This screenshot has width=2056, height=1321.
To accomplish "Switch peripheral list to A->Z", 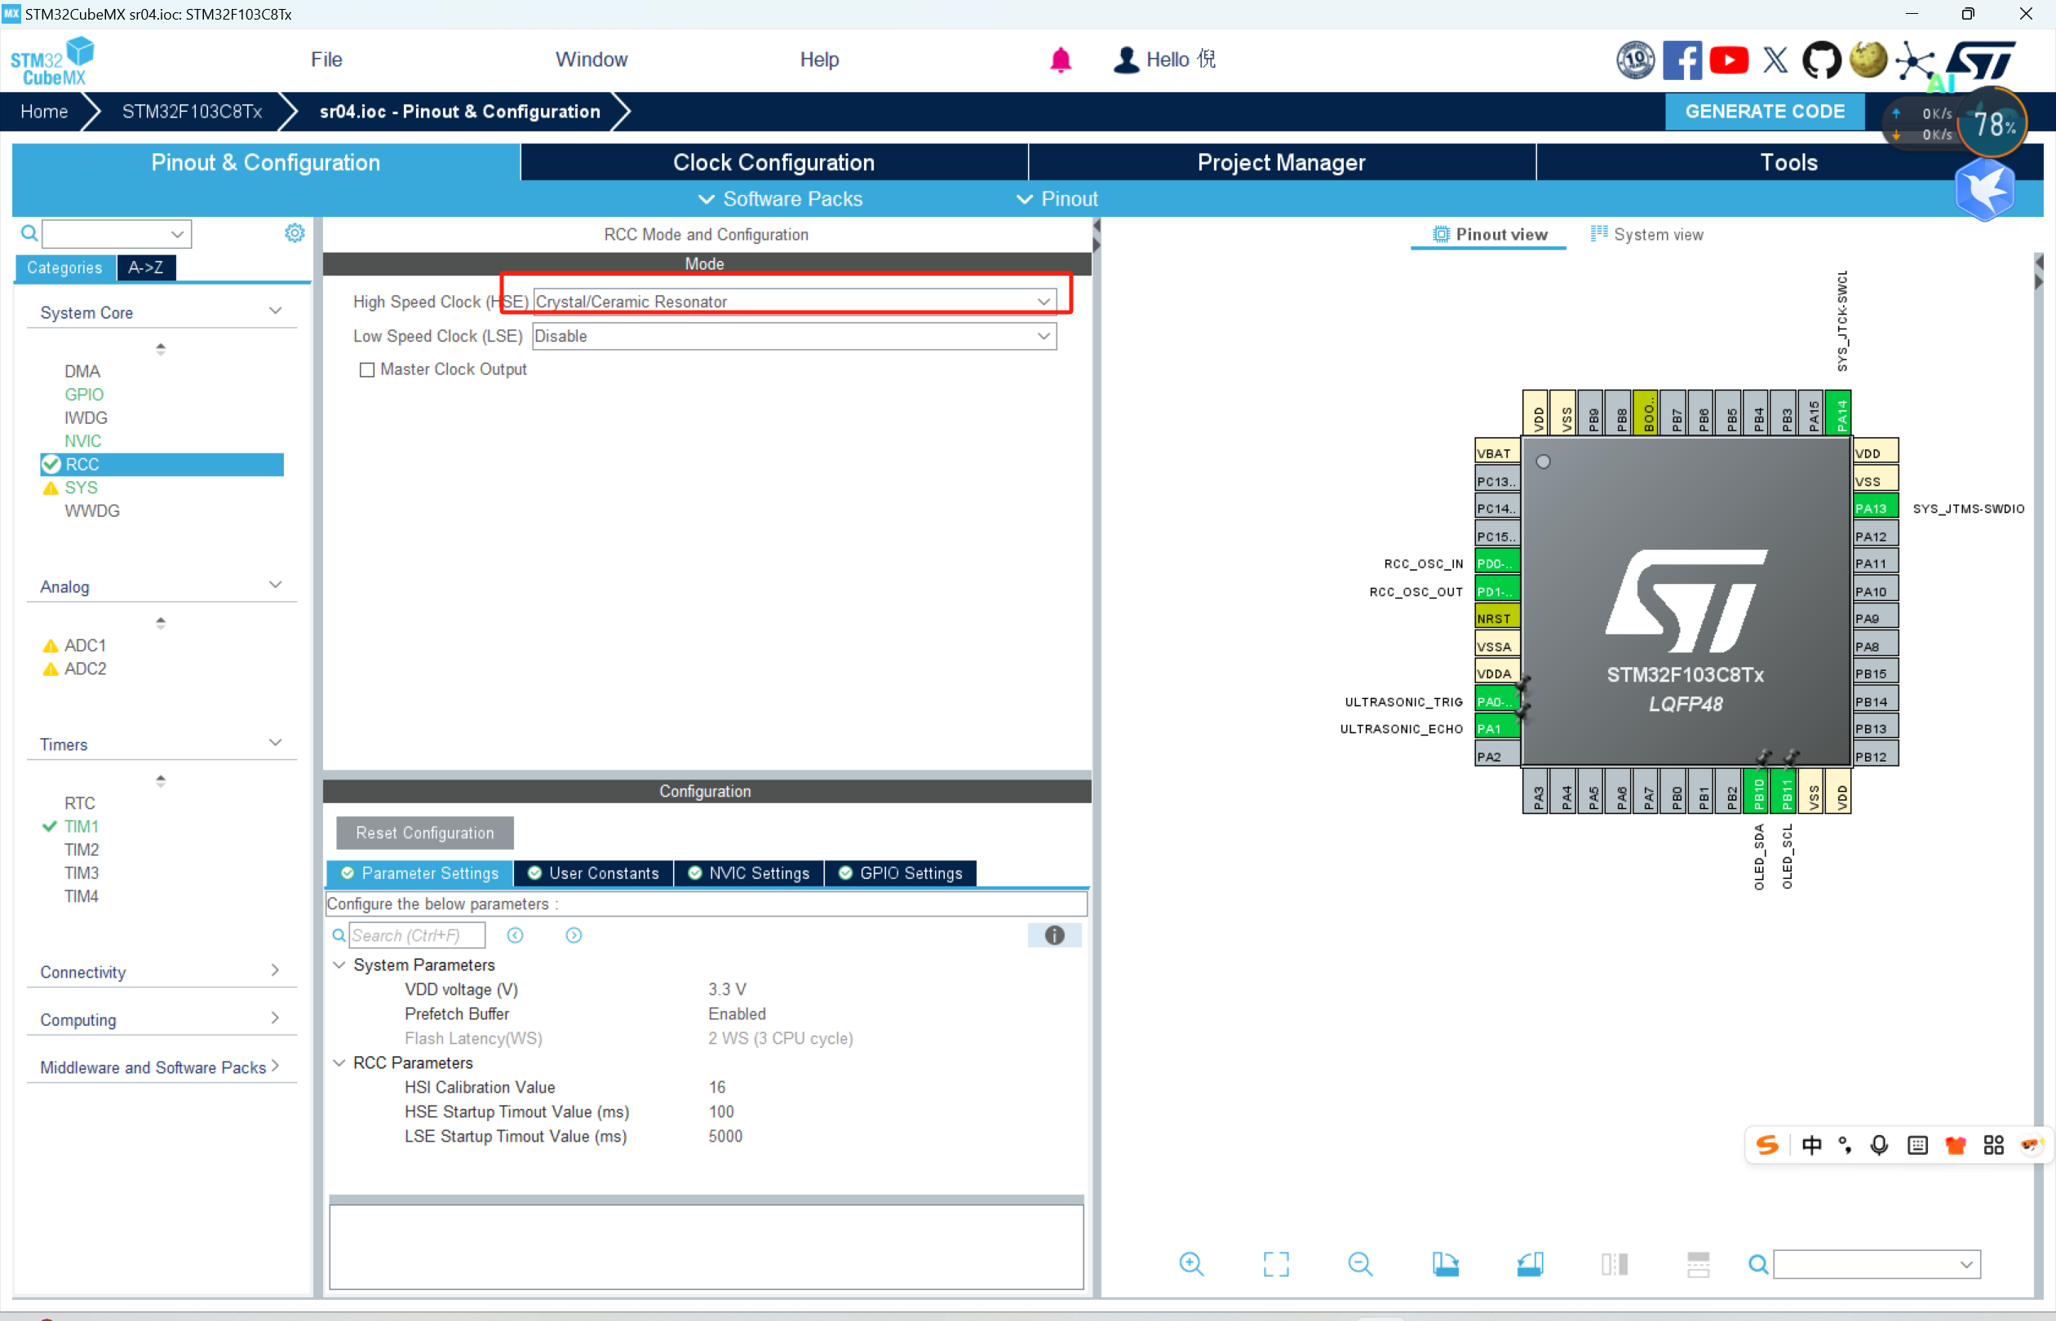I will [x=146, y=267].
